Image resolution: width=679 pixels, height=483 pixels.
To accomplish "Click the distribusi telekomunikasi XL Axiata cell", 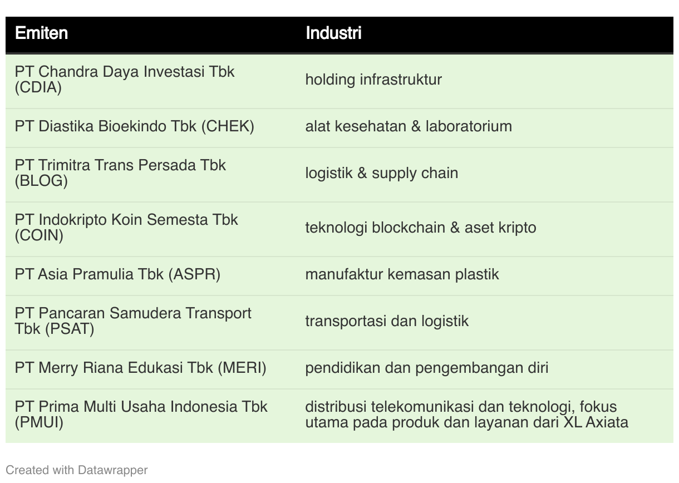I will 466,415.
